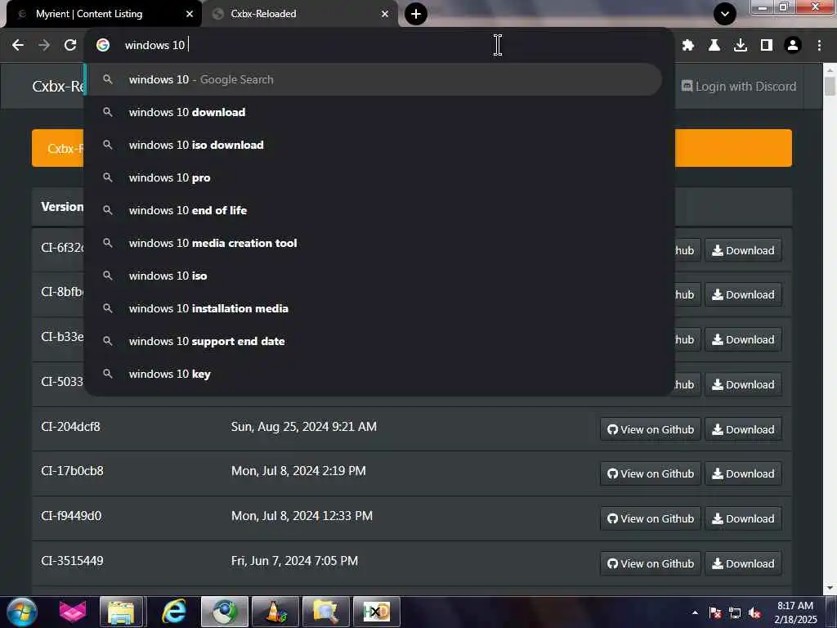Open Windows Explorer from the taskbar
Viewport: 837px width, 628px height.
point(121,612)
